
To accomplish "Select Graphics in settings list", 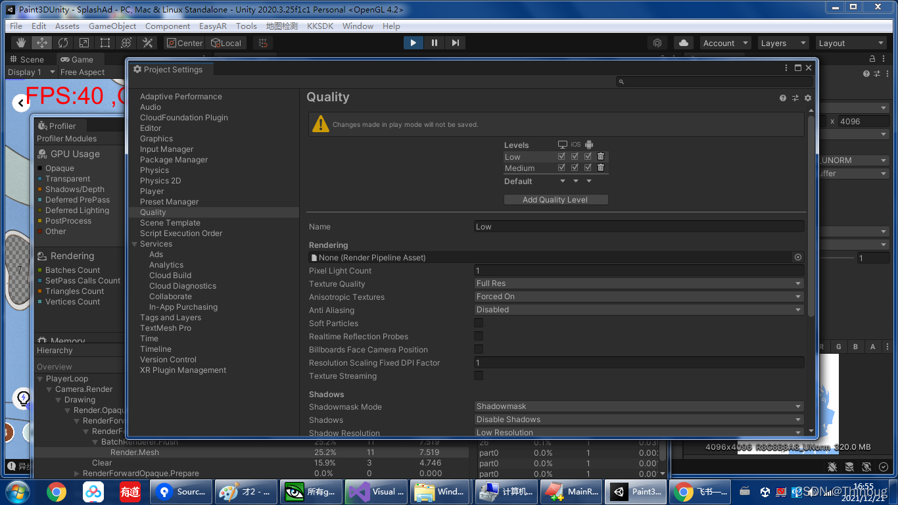I will click(156, 139).
